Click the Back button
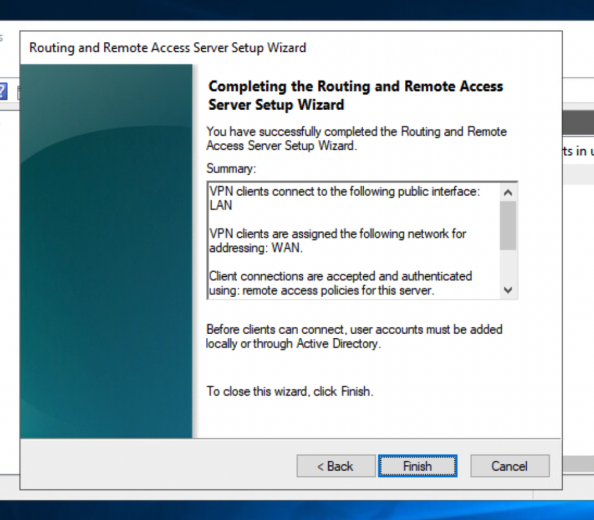The image size is (594, 520). pyautogui.click(x=335, y=466)
